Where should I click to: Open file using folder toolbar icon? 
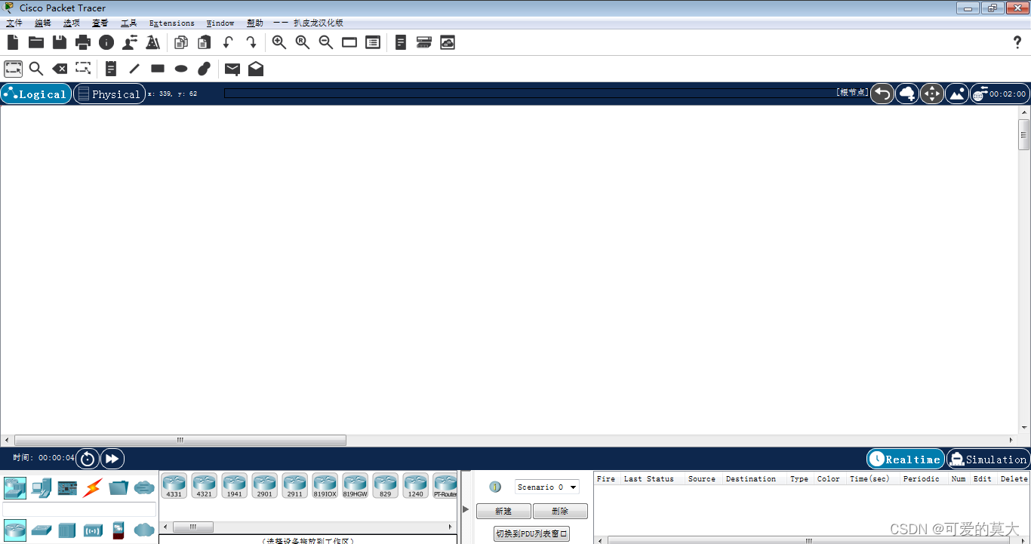[36, 42]
